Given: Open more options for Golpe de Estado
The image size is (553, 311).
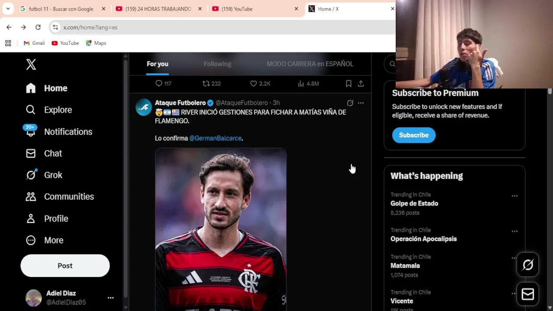Looking at the screenshot, I should (x=515, y=196).
